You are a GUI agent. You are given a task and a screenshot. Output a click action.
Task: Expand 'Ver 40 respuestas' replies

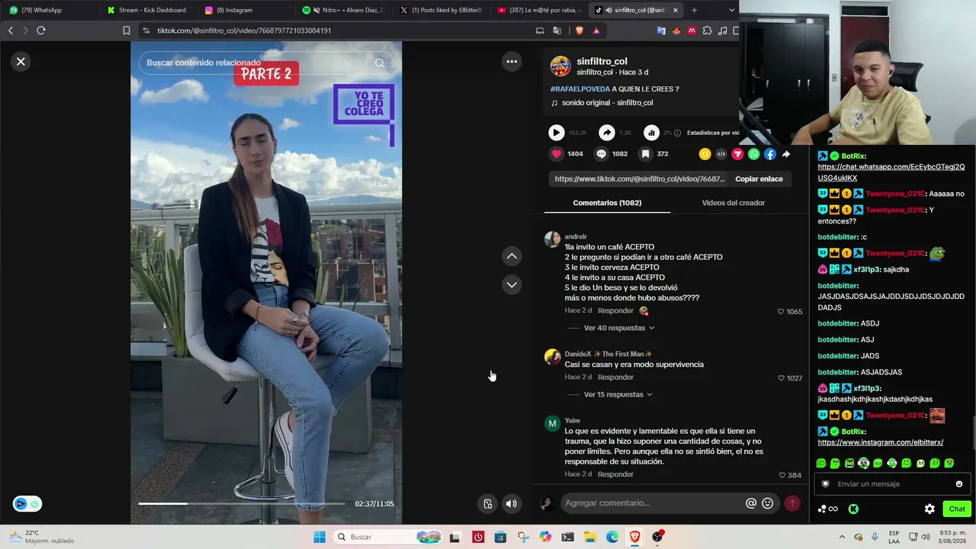coord(618,328)
